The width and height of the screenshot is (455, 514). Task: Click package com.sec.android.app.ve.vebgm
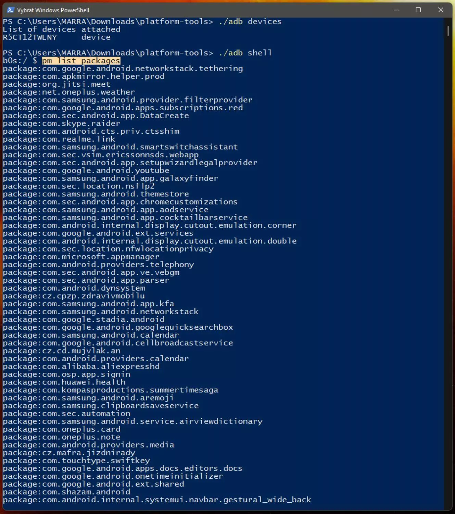[91, 272]
